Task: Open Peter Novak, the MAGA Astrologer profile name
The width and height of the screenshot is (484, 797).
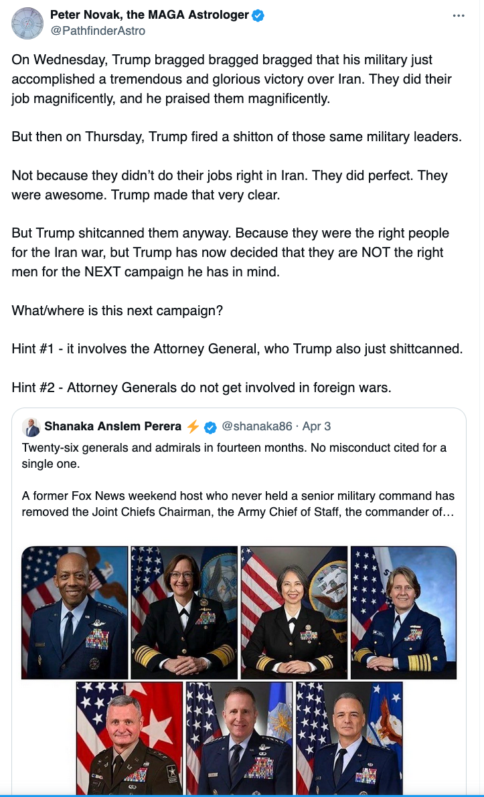Action: tap(150, 15)
